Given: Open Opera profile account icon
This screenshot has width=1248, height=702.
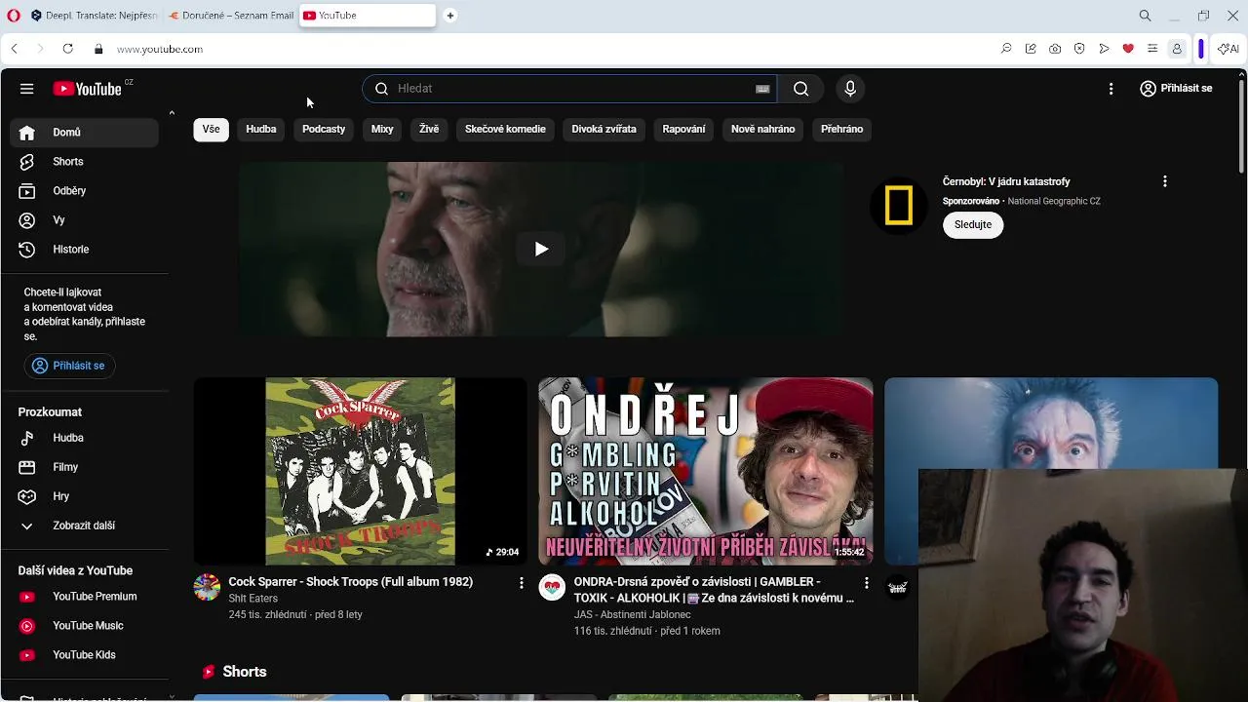Looking at the screenshot, I should [1177, 49].
